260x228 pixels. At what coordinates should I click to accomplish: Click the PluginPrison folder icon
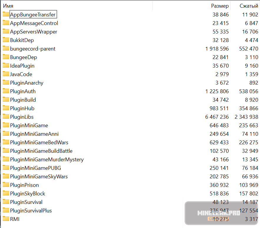coord(6,185)
